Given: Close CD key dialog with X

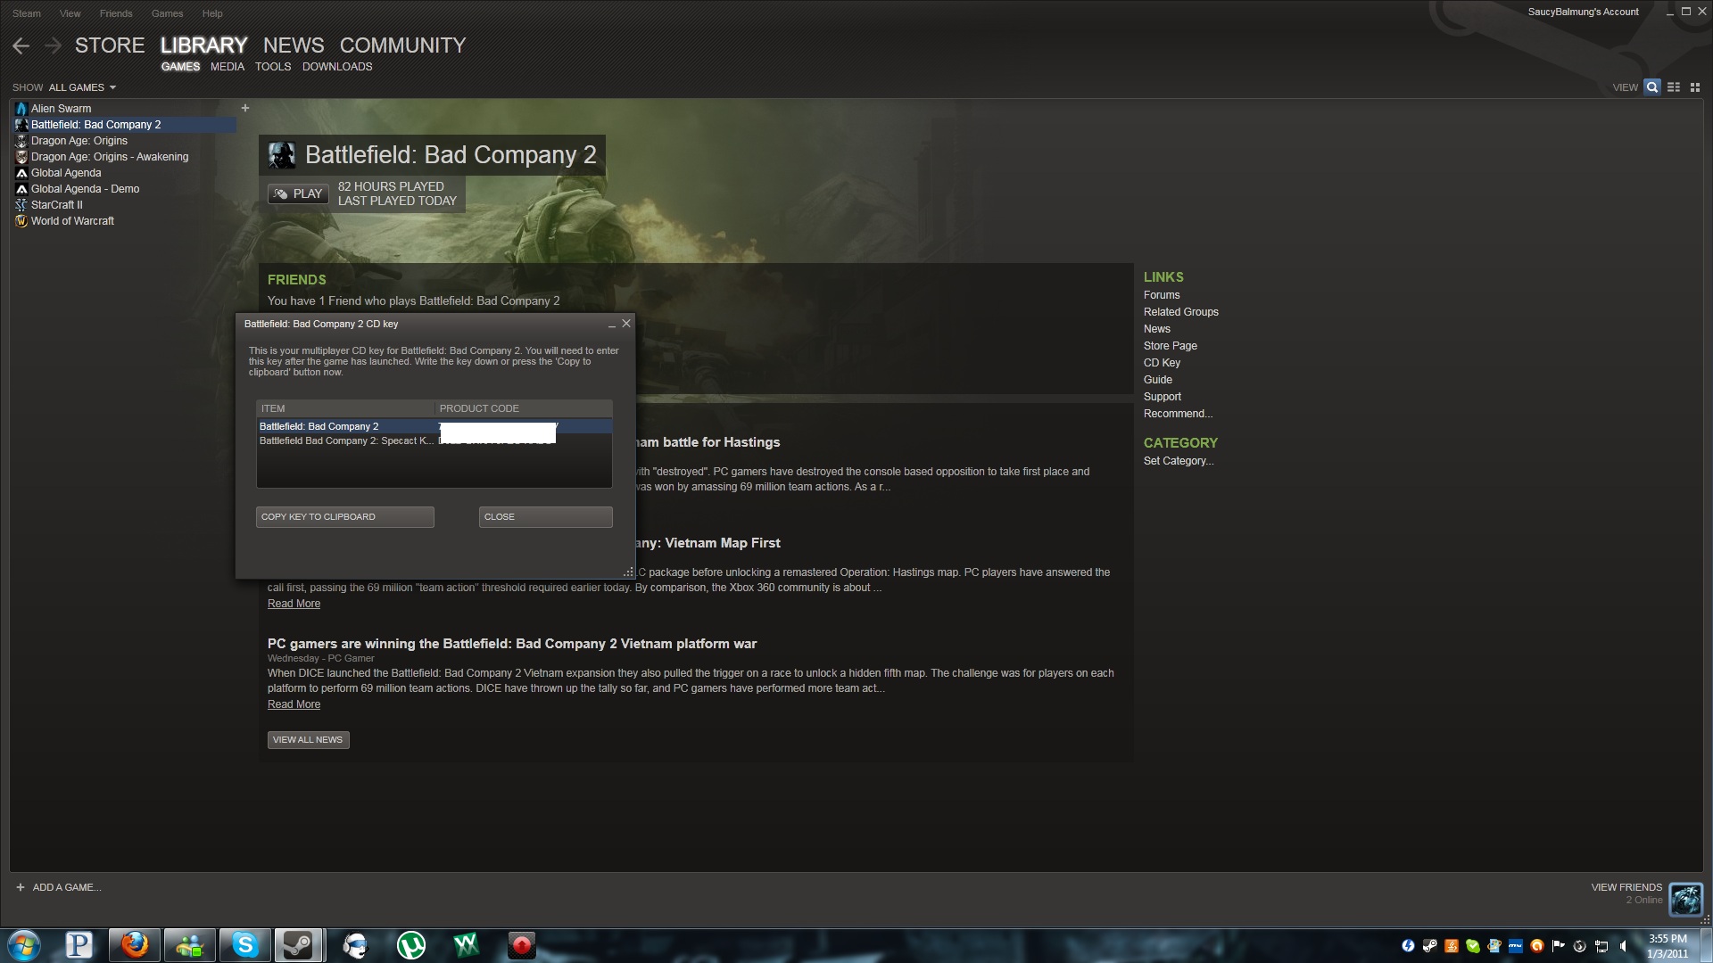Looking at the screenshot, I should [x=626, y=324].
